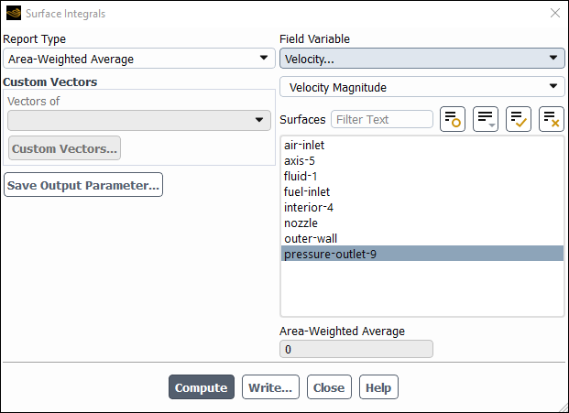Click the Write... button
The height and width of the screenshot is (413, 569).
click(x=270, y=387)
